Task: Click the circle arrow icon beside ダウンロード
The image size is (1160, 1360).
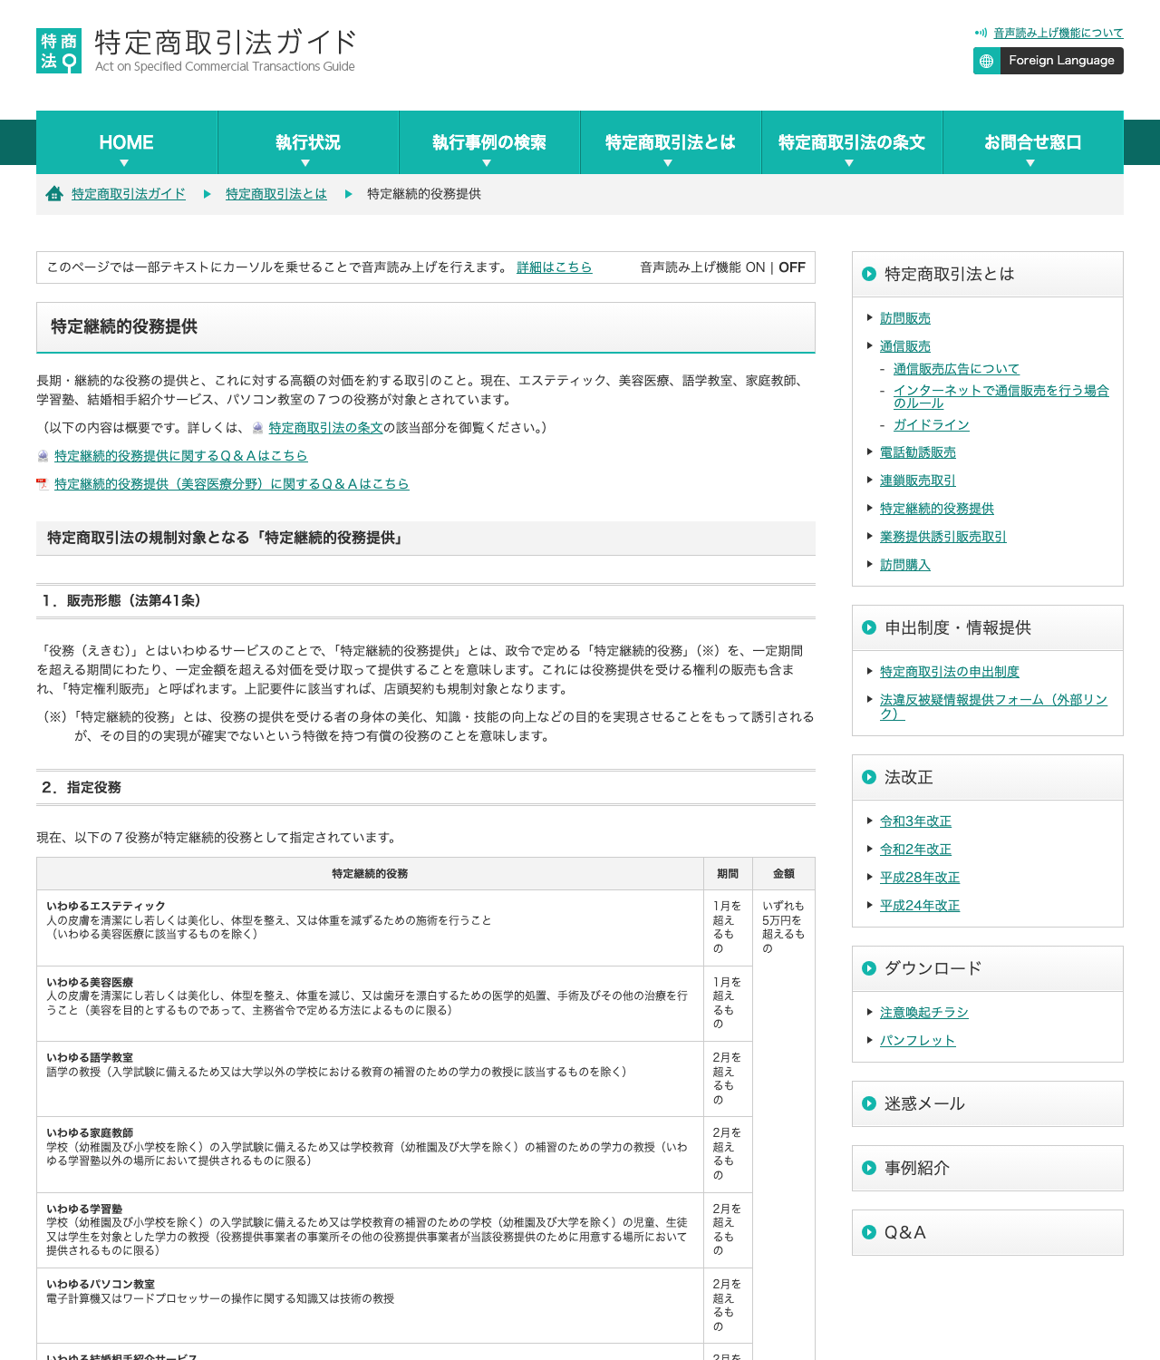Action: 869,968
